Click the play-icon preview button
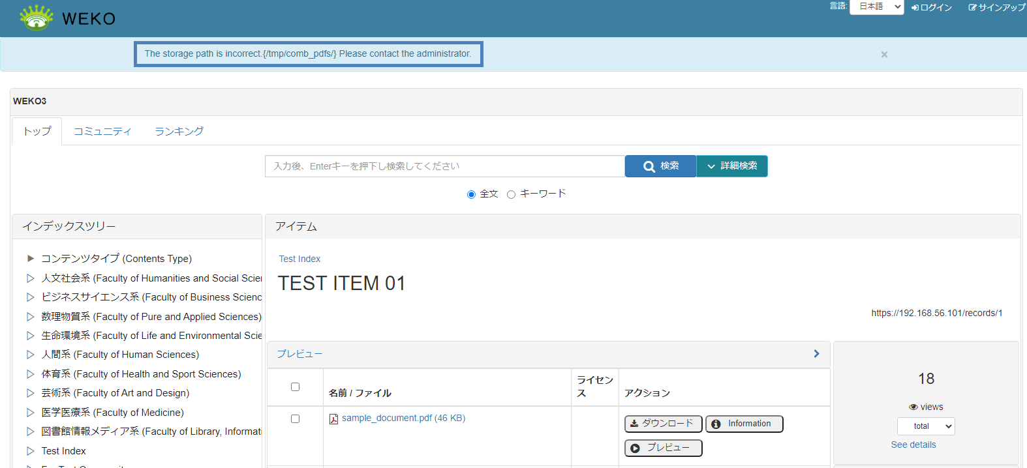The image size is (1027, 468). [663, 448]
